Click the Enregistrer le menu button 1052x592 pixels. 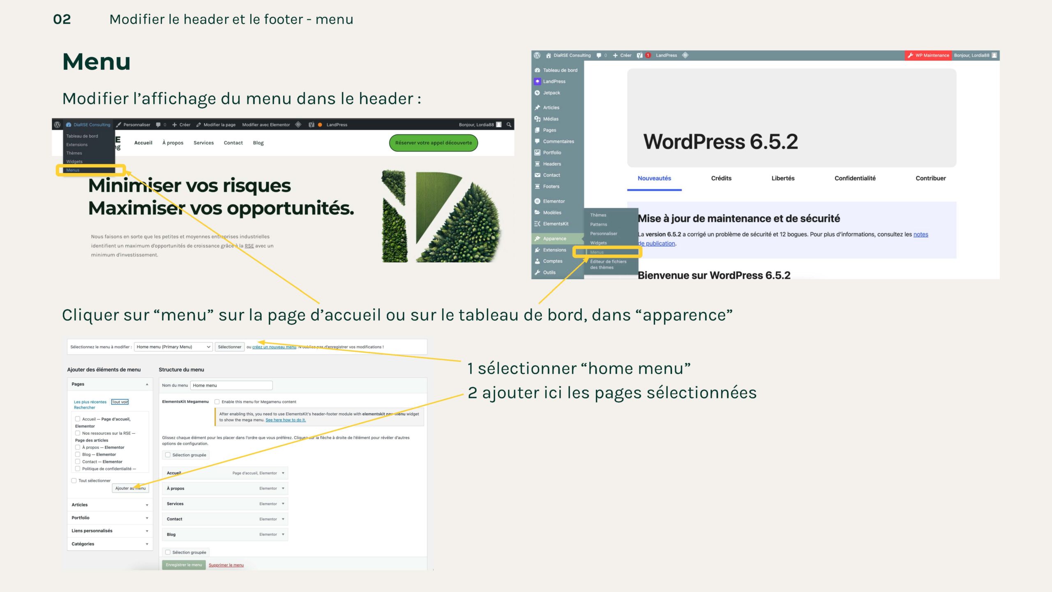(184, 565)
